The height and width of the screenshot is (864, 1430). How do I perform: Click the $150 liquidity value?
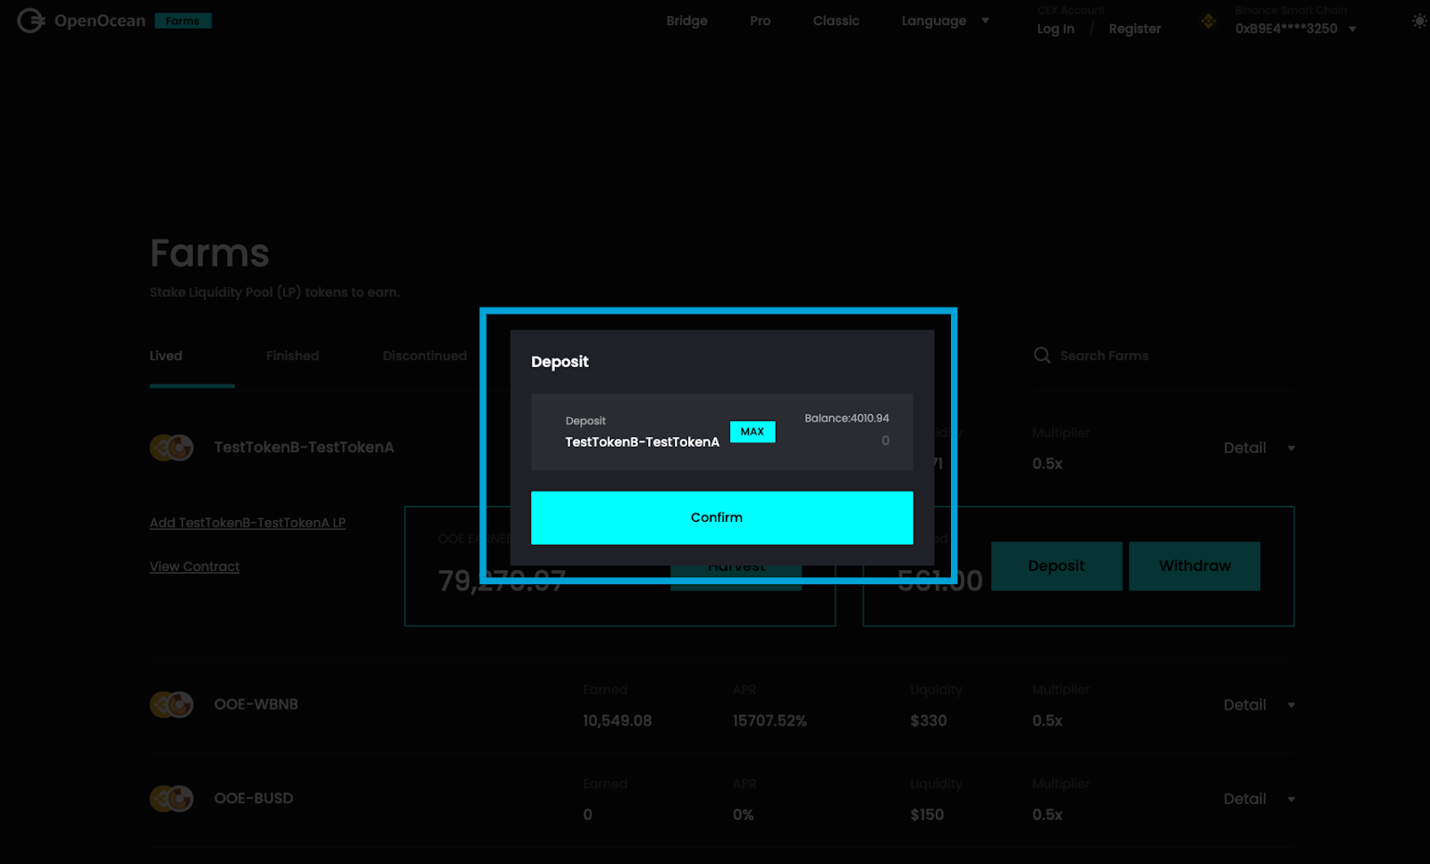pyautogui.click(x=927, y=815)
